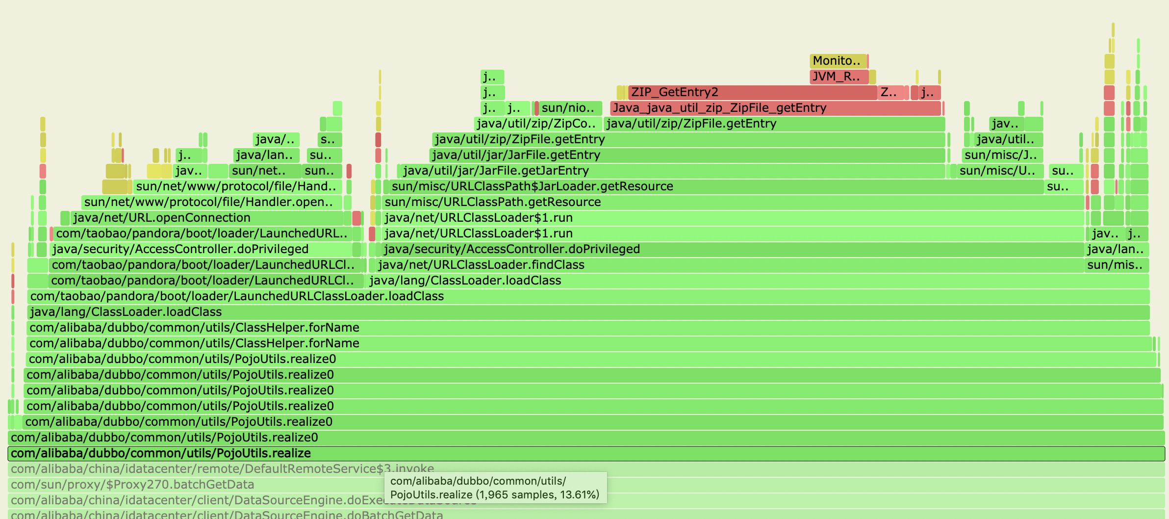The height and width of the screenshot is (519, 1169).
Task: Select LaunchedURLClassLoader.loadClass full-width frame
Action: [x=588, y=296]
